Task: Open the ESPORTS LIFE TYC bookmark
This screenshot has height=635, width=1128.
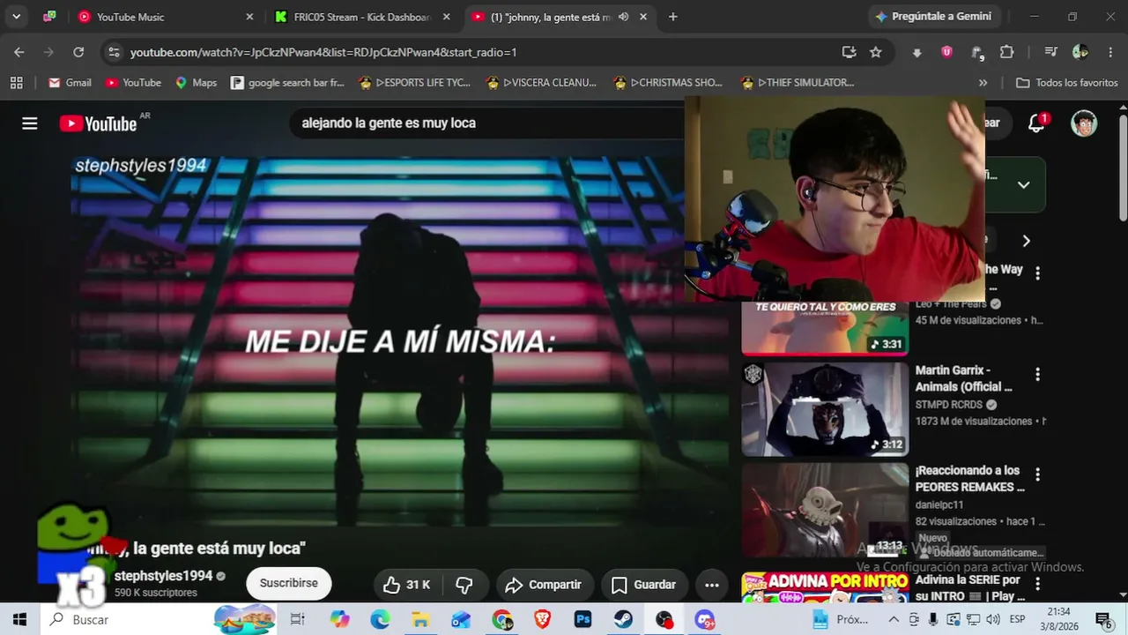Action: pos(415,83)
